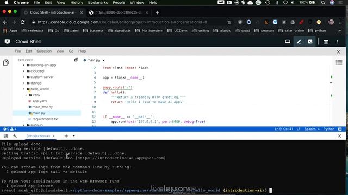The image size is (348, 195).
Task: Show more bookmarks with the chevron
Action: 339,31
